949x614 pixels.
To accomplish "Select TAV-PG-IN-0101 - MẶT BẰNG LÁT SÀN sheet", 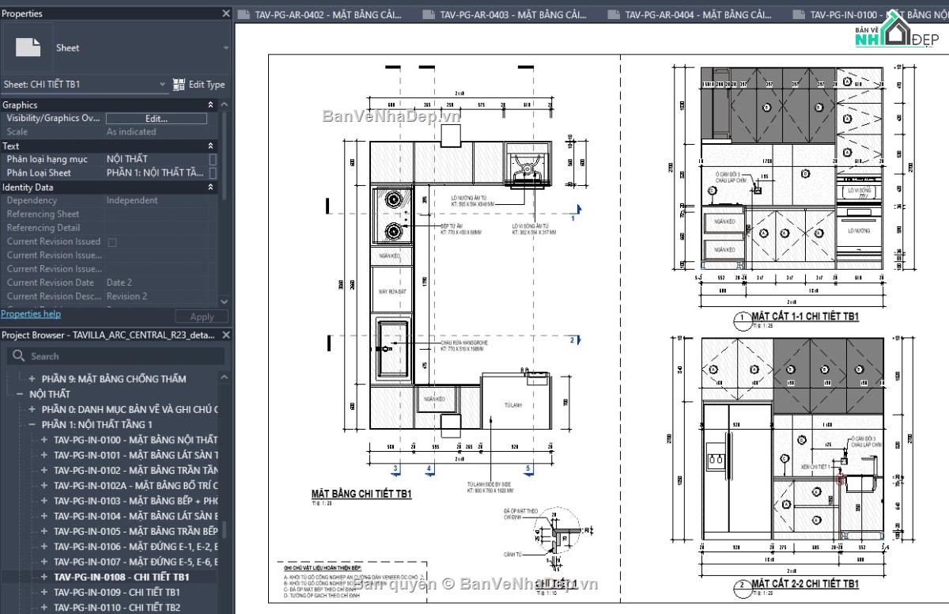I will pos(136,455).
